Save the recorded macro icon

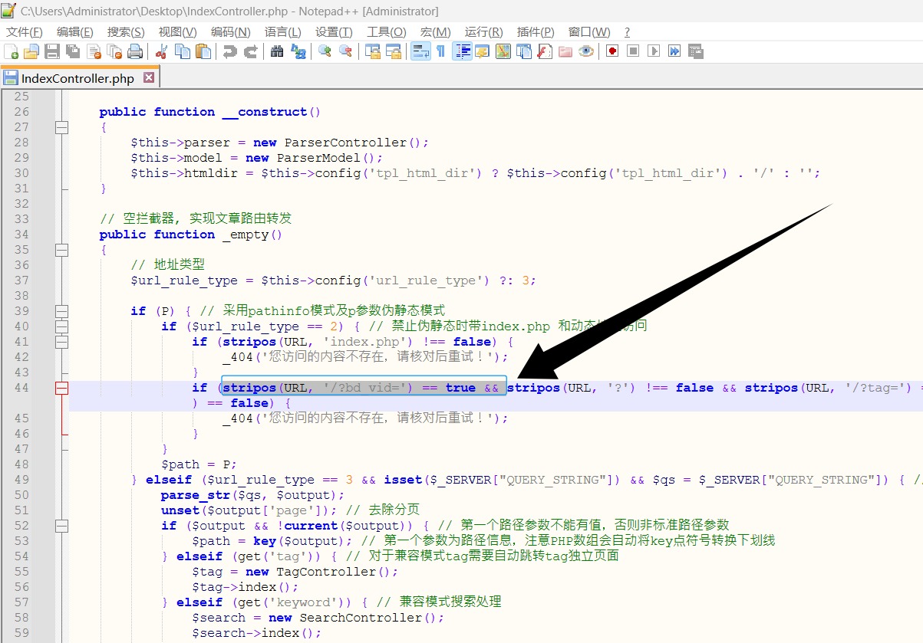coord(695,51)
